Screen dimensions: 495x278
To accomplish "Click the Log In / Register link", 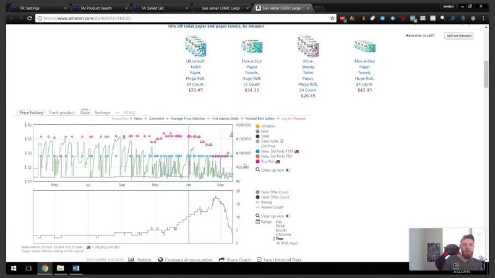I will (293, 119).
